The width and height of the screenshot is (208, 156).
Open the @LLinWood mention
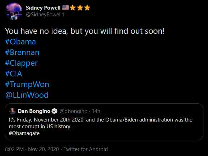tap(27, 95)
